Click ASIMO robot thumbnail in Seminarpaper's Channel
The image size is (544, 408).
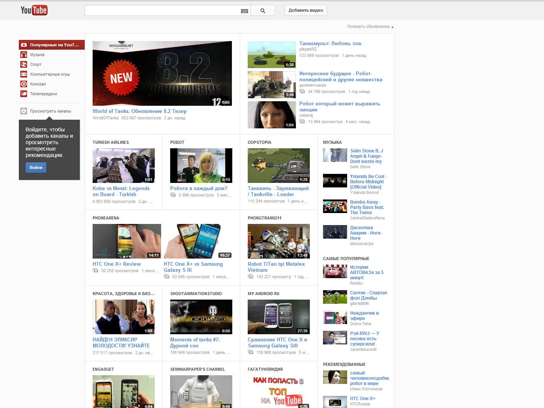pyautogui.click(x=201, y=391)
